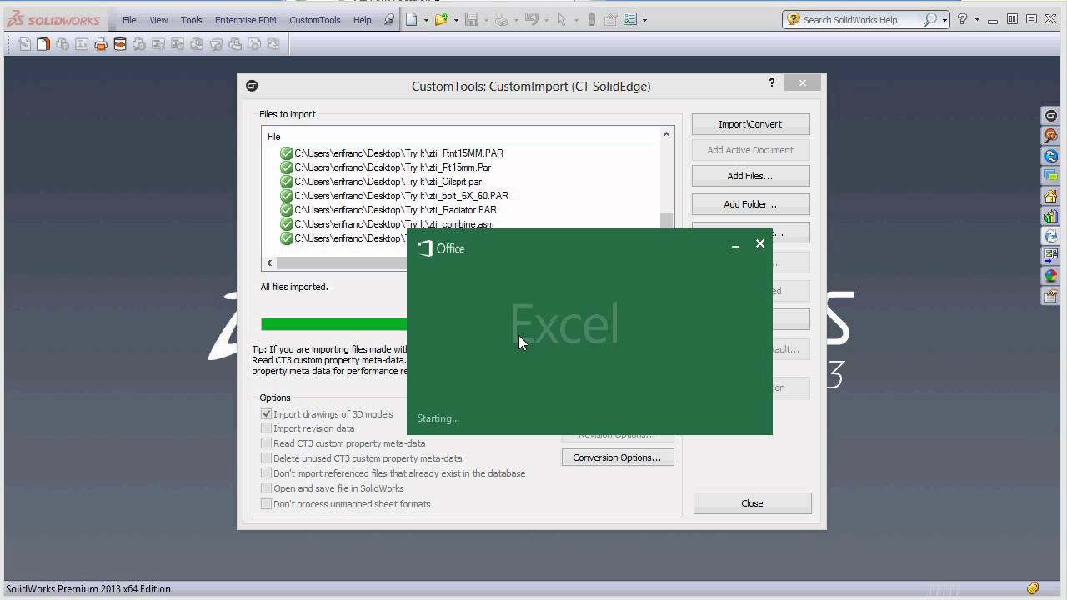Toggle Don't process unmapped sheet formats checkbox
The width and height of the screenshot is (1067, 600).
pyautogui.click(x=267, y=503)
